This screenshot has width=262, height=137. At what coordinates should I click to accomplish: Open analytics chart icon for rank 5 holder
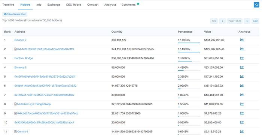(242, 77)
